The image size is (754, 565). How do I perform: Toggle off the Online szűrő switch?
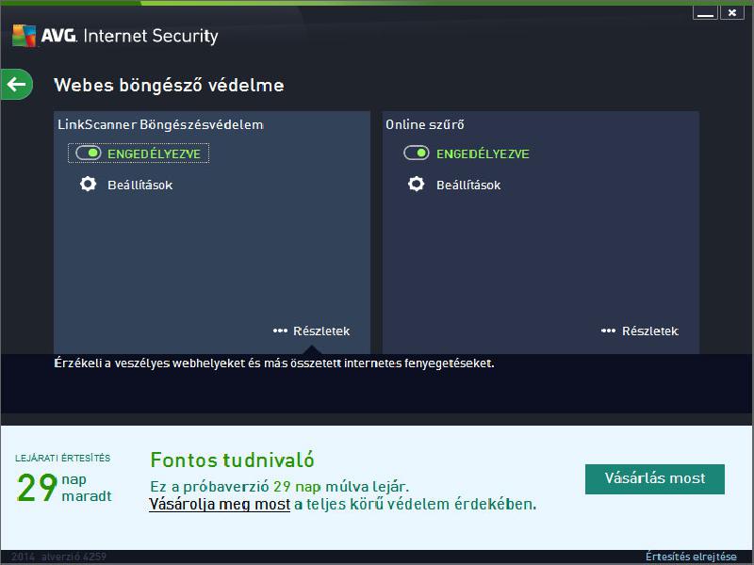tap(417, 153)
